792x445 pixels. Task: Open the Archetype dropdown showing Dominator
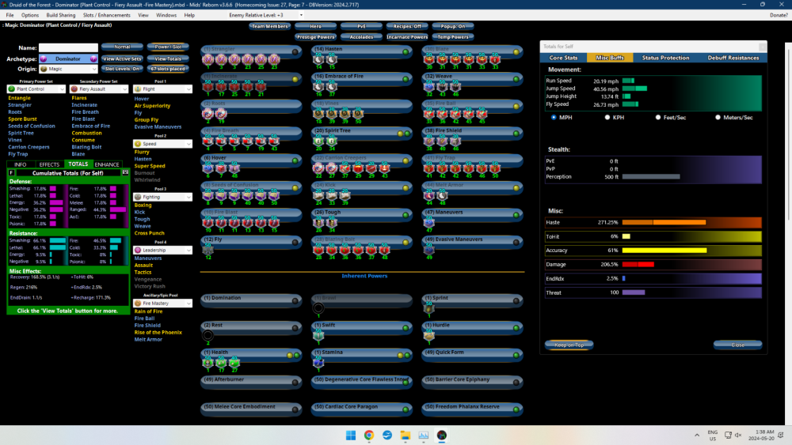[68, 59]
